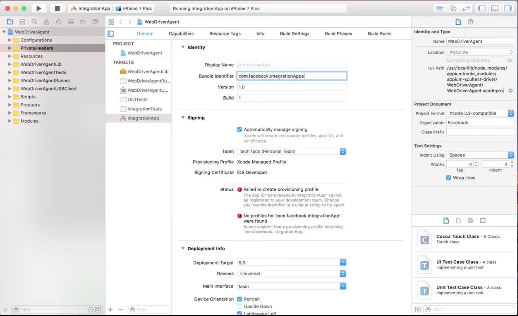The image size is (518, 316).
Task: Go back in editor history
Action: tap(121, 22)
